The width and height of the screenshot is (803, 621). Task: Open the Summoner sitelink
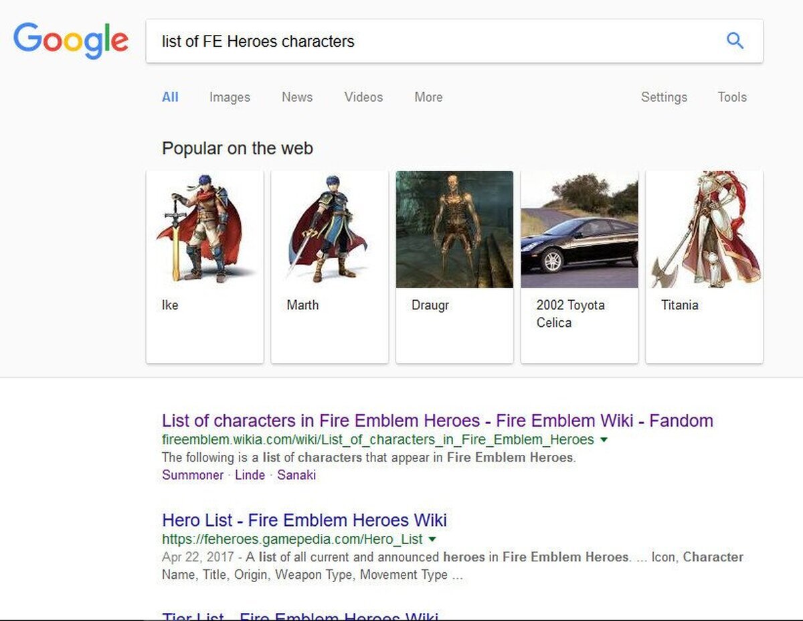[x=193, y=475]
